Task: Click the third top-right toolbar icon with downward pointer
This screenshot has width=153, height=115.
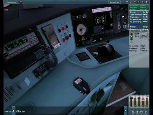Action: click(135, 2)
